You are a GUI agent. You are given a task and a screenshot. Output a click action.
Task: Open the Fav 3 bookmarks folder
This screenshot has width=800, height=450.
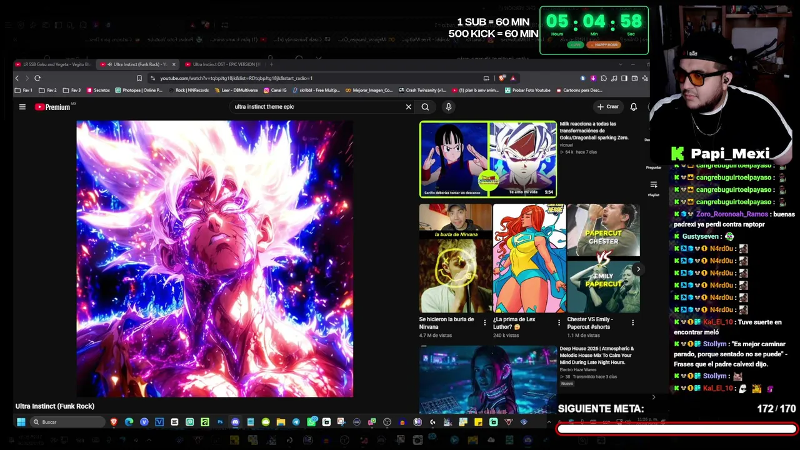click(x=72, y=90)
